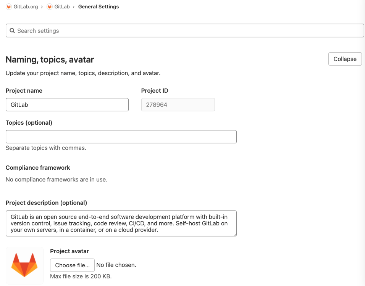Viewport: 365px width, 286px height.
Task: Click the Separate topics with commas hint text
Action: tap(45, 148)
